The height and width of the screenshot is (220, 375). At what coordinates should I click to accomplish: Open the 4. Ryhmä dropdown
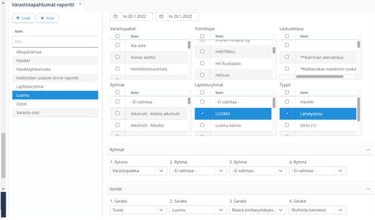click(317, 171)
